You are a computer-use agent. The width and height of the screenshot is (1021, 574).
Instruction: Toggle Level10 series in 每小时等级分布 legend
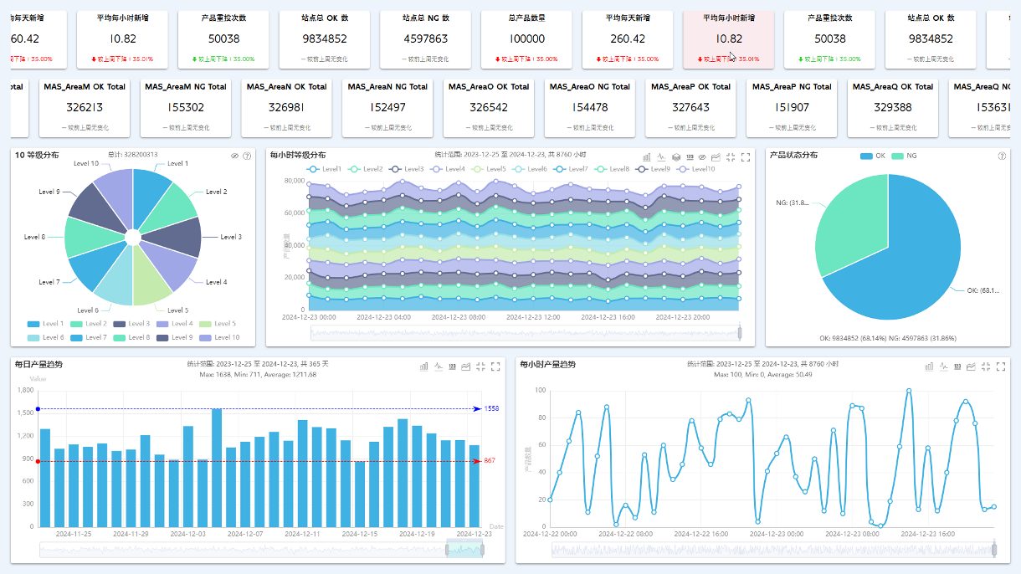coord(695,169)
